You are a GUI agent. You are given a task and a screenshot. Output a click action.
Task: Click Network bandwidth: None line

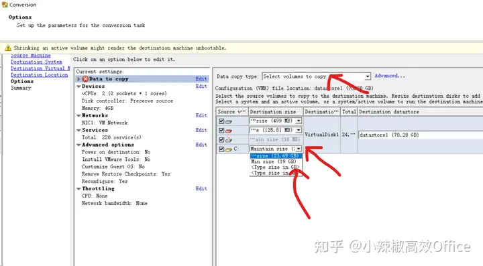pos(115,203)
